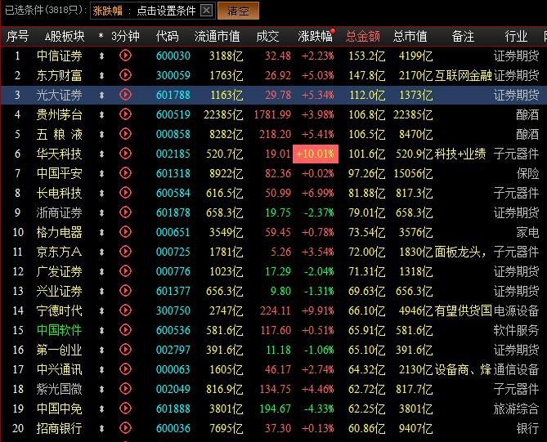This screenshot has height=442, width=547.
Task: Click the 22385亿 circulating market value cell
Action: point(223,114)
